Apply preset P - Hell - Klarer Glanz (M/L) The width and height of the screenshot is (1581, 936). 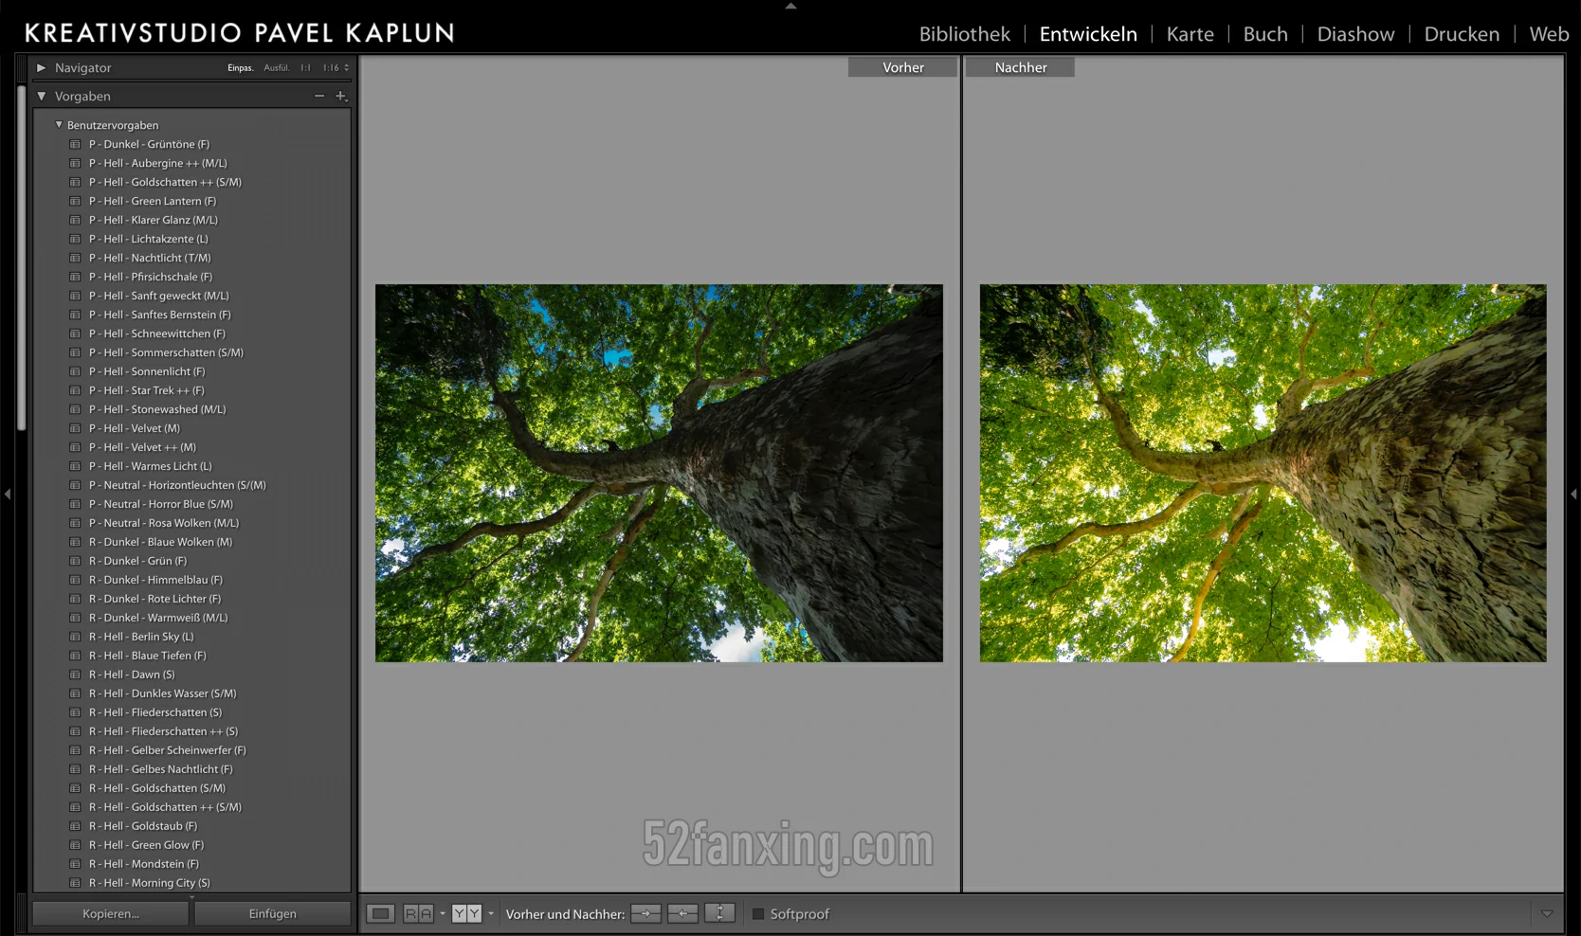(x=154, y=220)
